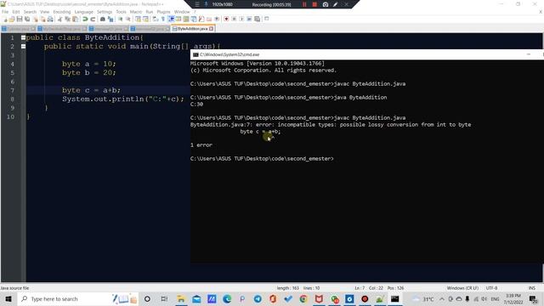Image resolution: width=544 pixels, height=306 pixels.
Task: Click the cmd.exe window title bar icon
Action: tap(195, 54)
